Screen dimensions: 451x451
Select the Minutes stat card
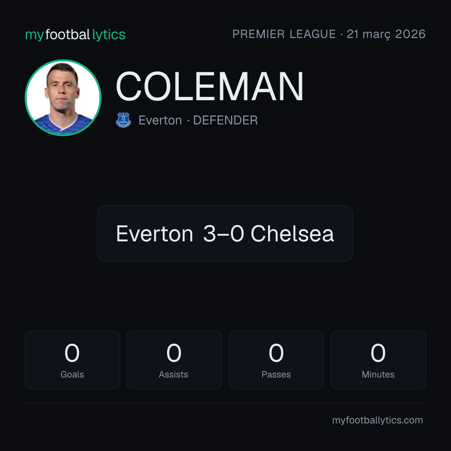tap(378, 360)
